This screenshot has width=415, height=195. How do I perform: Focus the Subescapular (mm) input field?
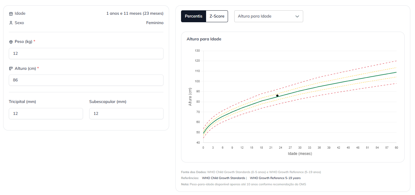(x=126, y=114)
